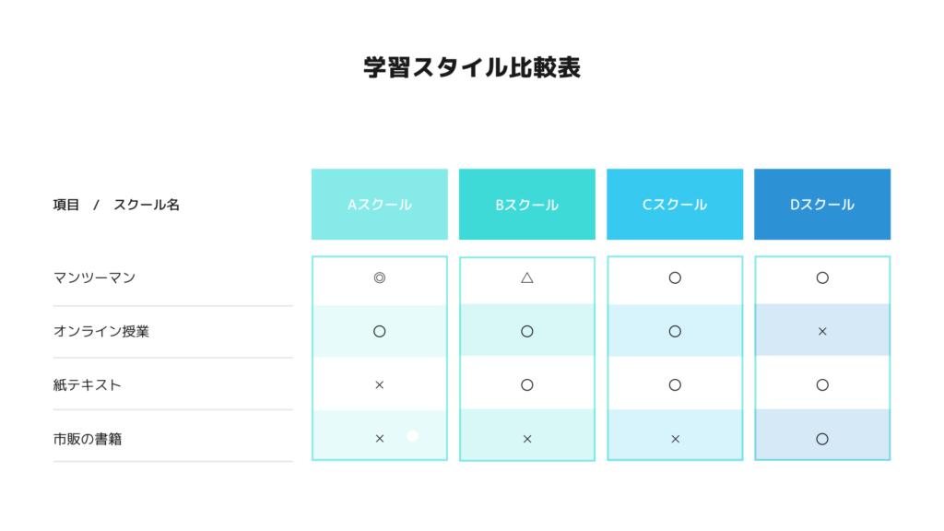The image size is (944, 531).
Task: Click the circle in Dスクール's 市販の書籍 row
Action: coord(822,439)
